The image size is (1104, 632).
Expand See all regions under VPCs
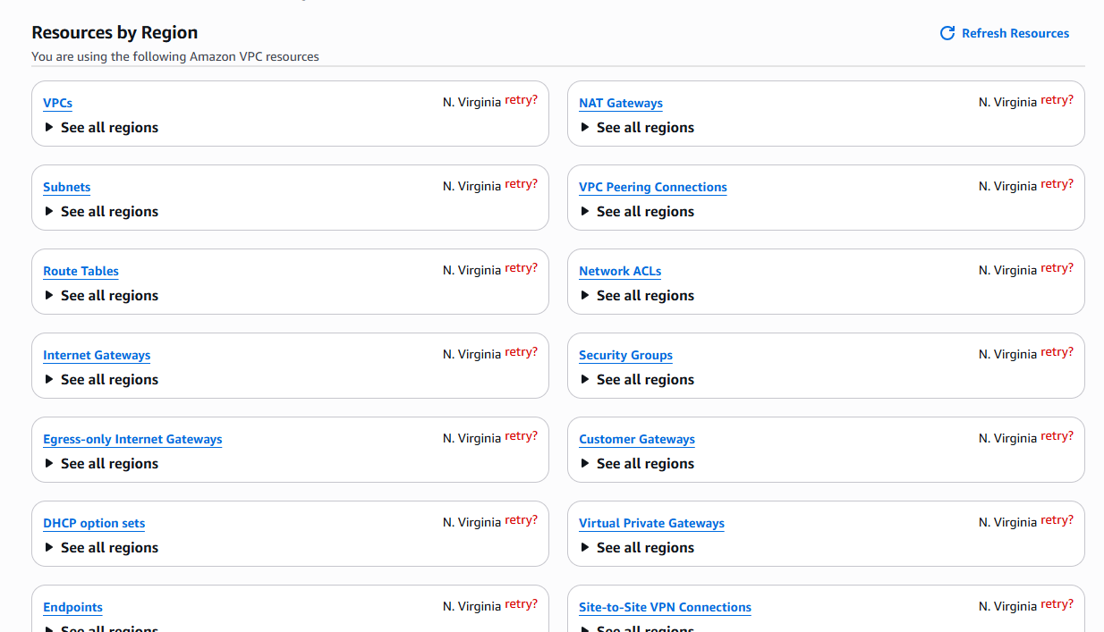[x=100, y=128]
